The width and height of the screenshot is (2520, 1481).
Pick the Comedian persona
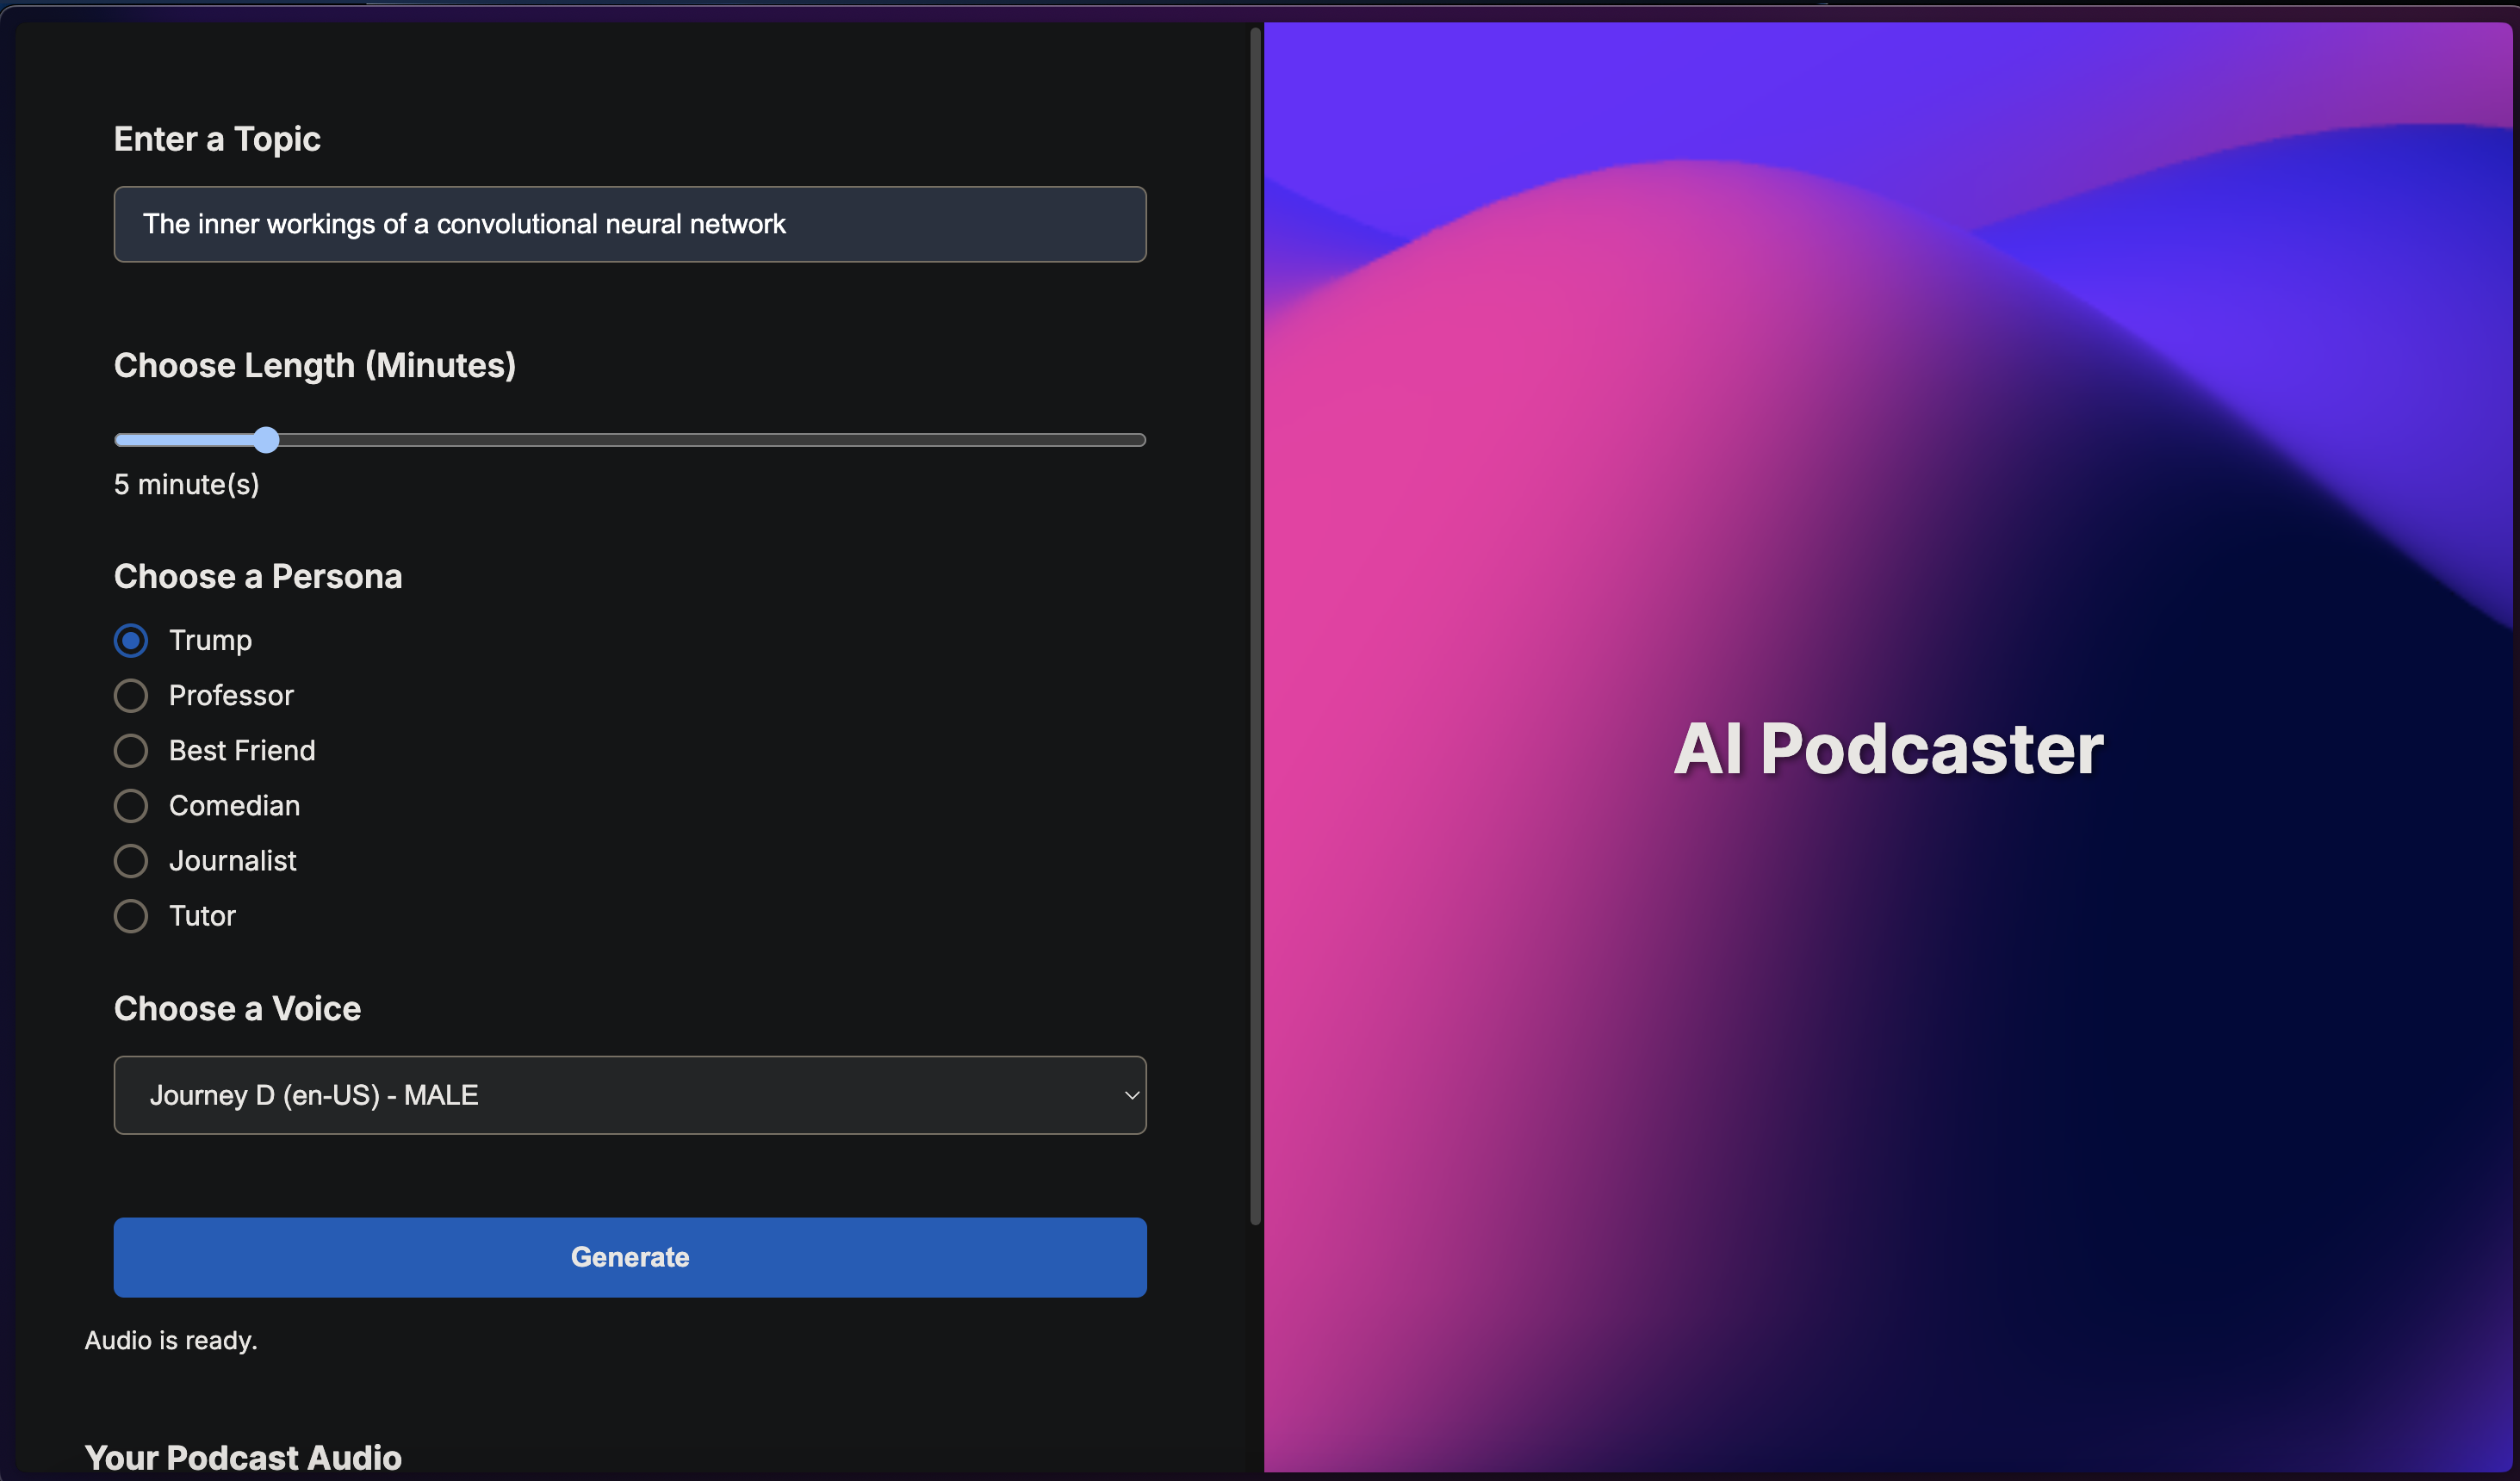coord(131,805)
